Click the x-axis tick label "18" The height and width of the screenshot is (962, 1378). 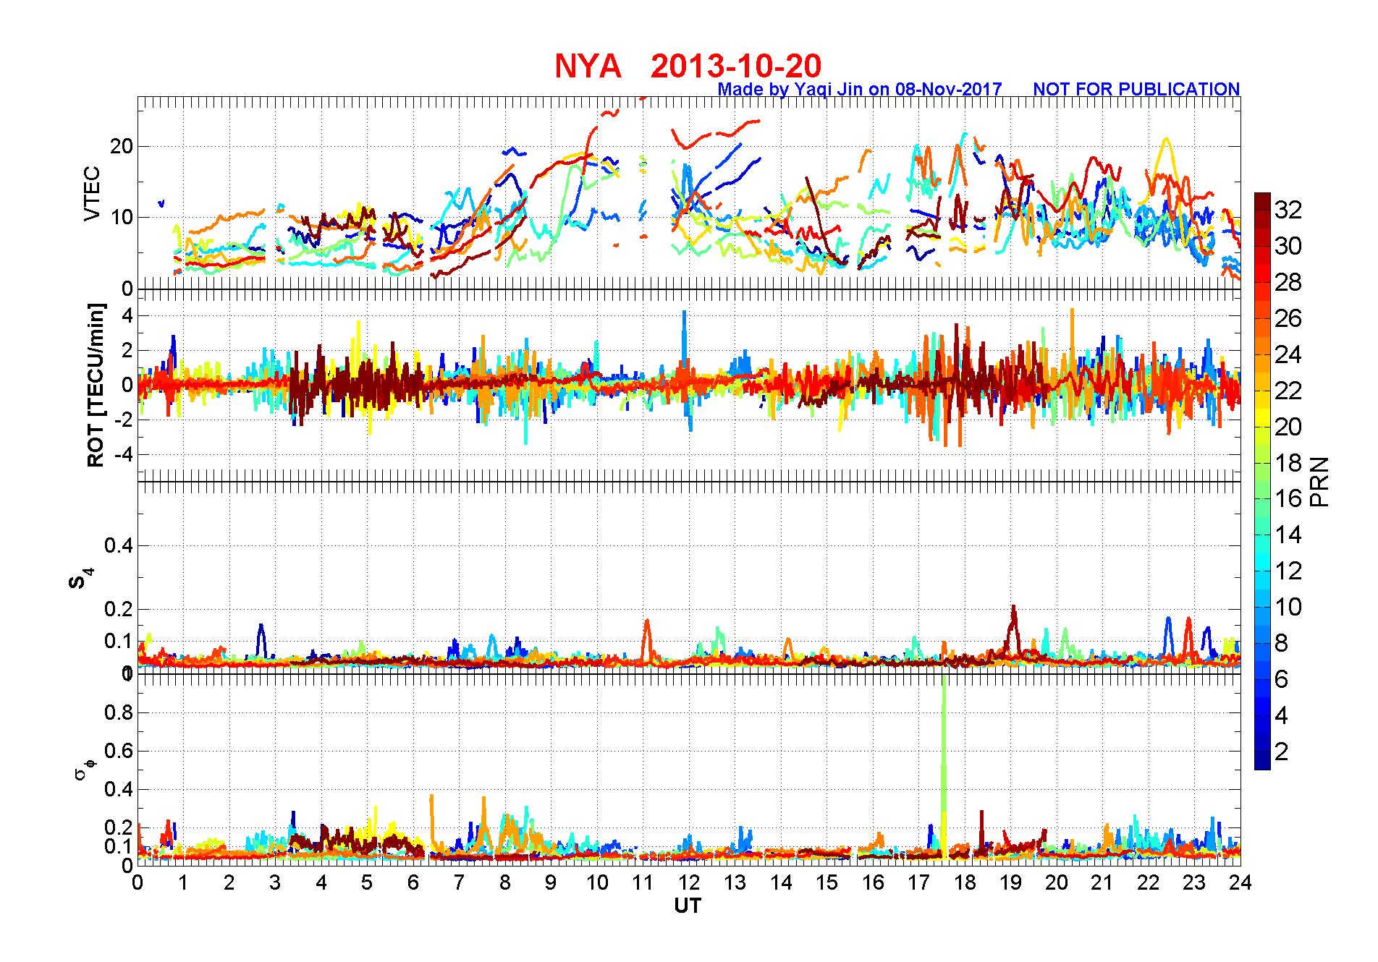(x=965, y=882)
